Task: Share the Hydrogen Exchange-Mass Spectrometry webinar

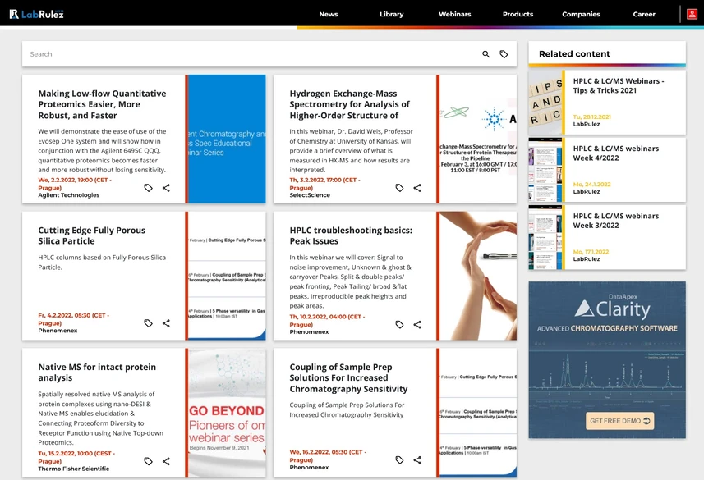Action: coord(417,188)
